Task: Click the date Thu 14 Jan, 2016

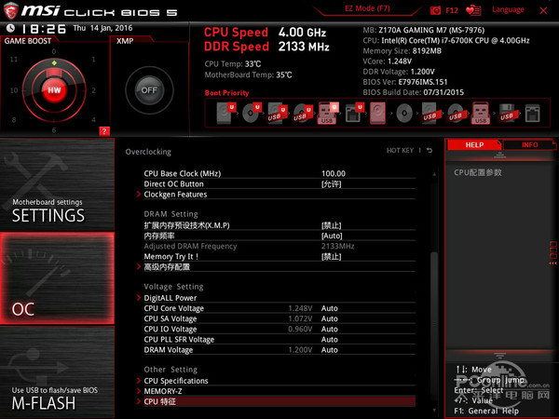Action: pyautogui.click(x=102, y=28)
